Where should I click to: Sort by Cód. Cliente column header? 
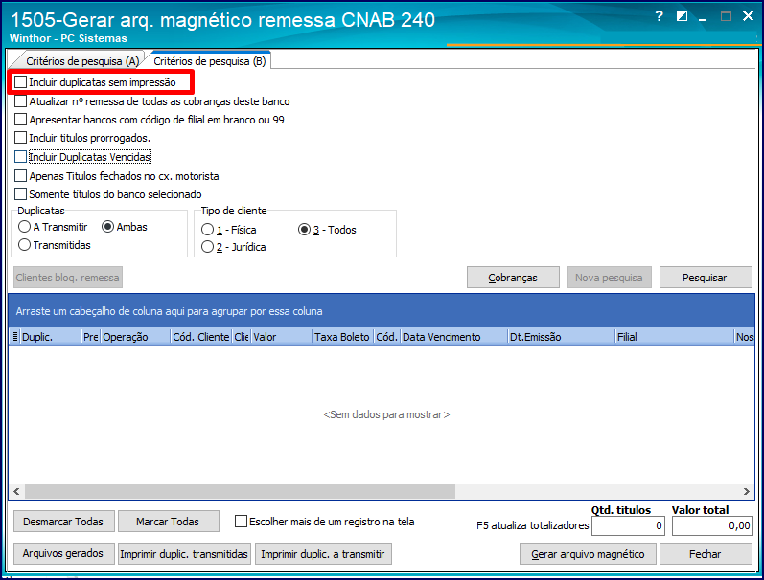pos(201,337)
